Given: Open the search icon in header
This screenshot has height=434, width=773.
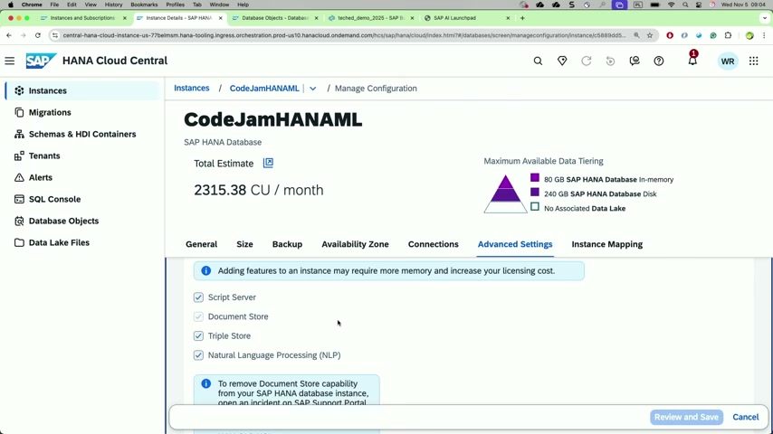Looking at the screenshot, I should (538, 61).
